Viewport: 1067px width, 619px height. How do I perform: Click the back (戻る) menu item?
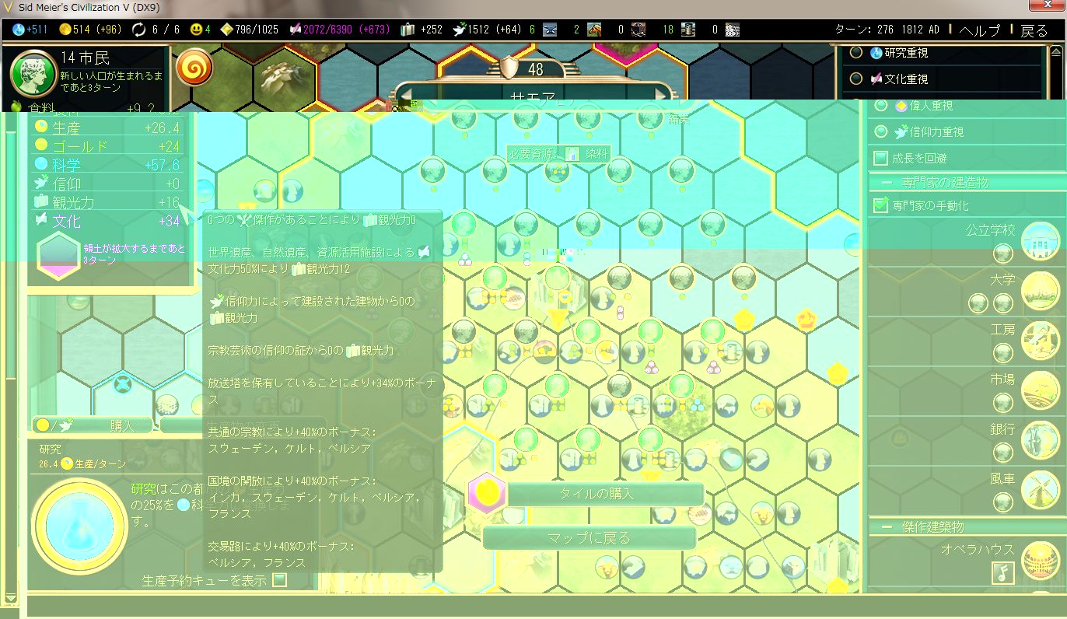point(1034,30)
